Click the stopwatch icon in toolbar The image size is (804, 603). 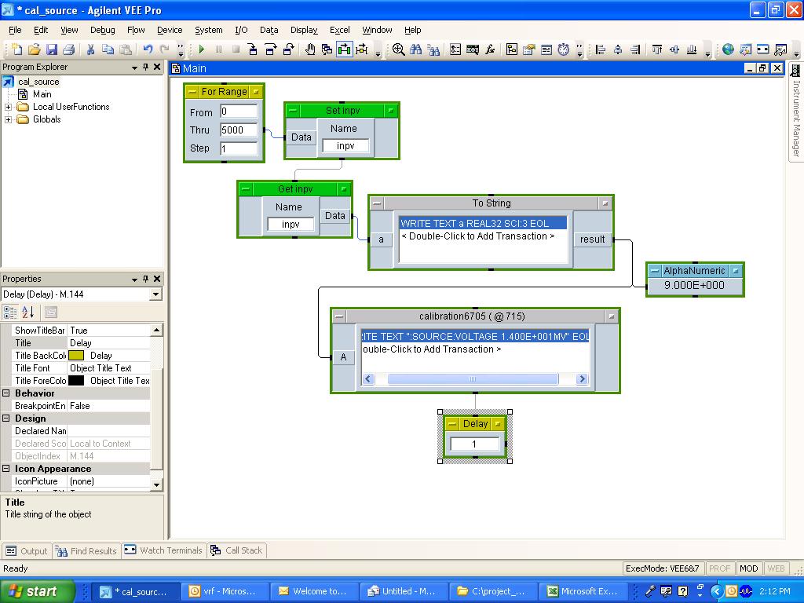564,49
